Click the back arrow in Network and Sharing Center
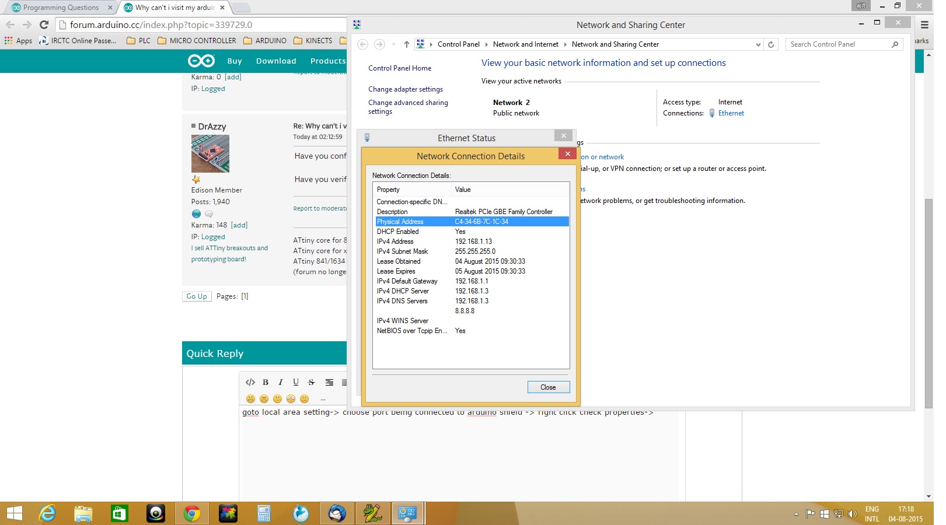This screenshot has height=525, width=946. tap(363, 44)
